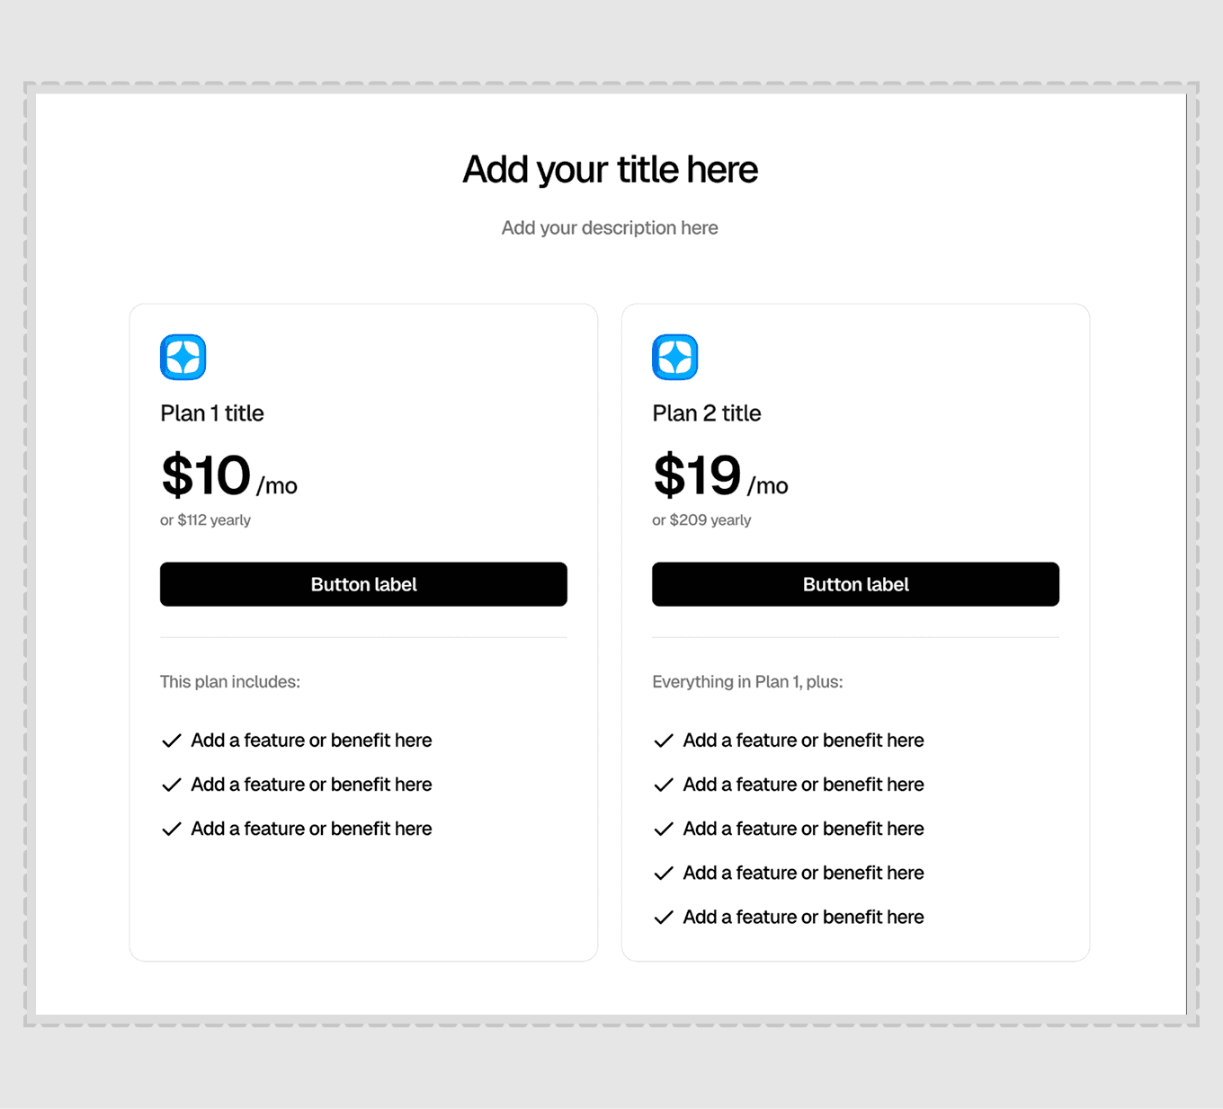Click the $19 price text
Image resolution: width=1223 pixels, height=1109 pixels.
(x=698, y=475)
